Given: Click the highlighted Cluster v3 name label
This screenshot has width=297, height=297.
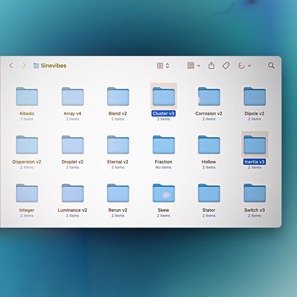Looking at the screenshot, I should (163, 113).
